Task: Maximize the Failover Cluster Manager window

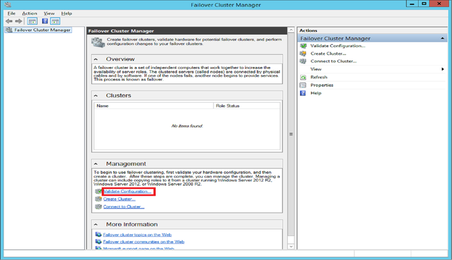Action: click(424, 4)
